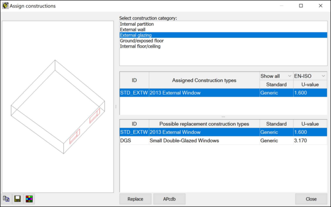Click the red window outline near the right corner

pos(94,116)
